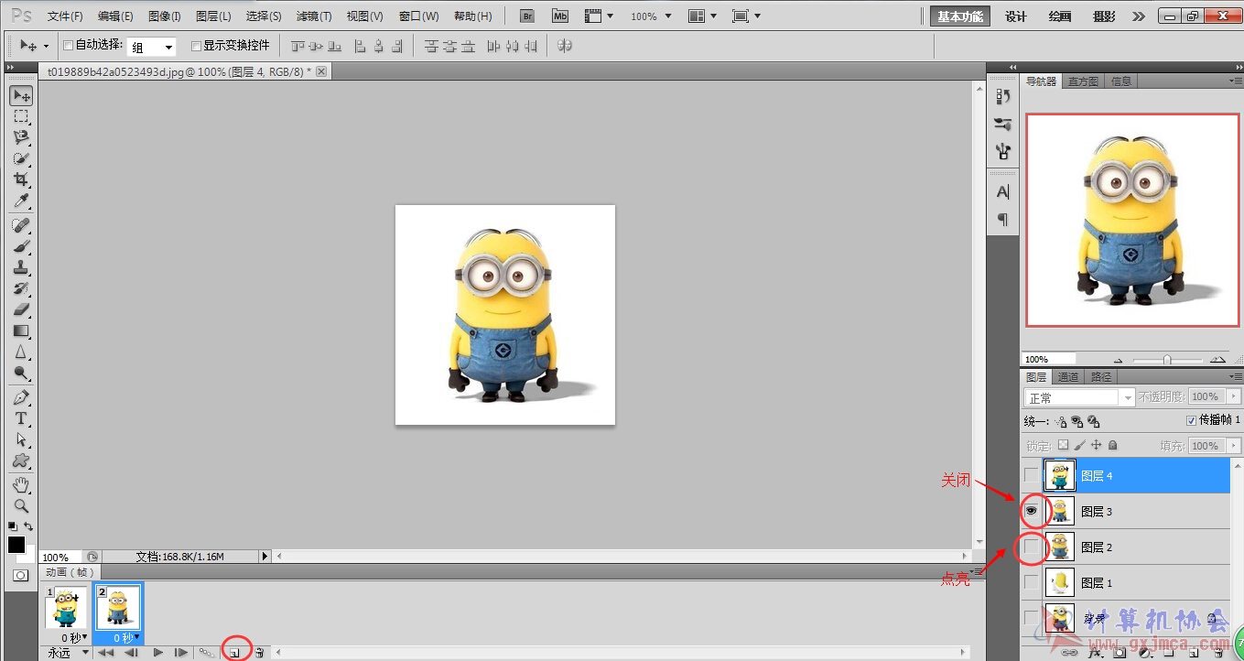The height and width of the screenshot is (661, 1244).
Task: Hide 图层 3 with eye icon
Action: tap(1032, 511)
